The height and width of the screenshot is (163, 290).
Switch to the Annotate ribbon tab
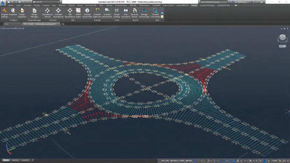click(x=27, y=5)
